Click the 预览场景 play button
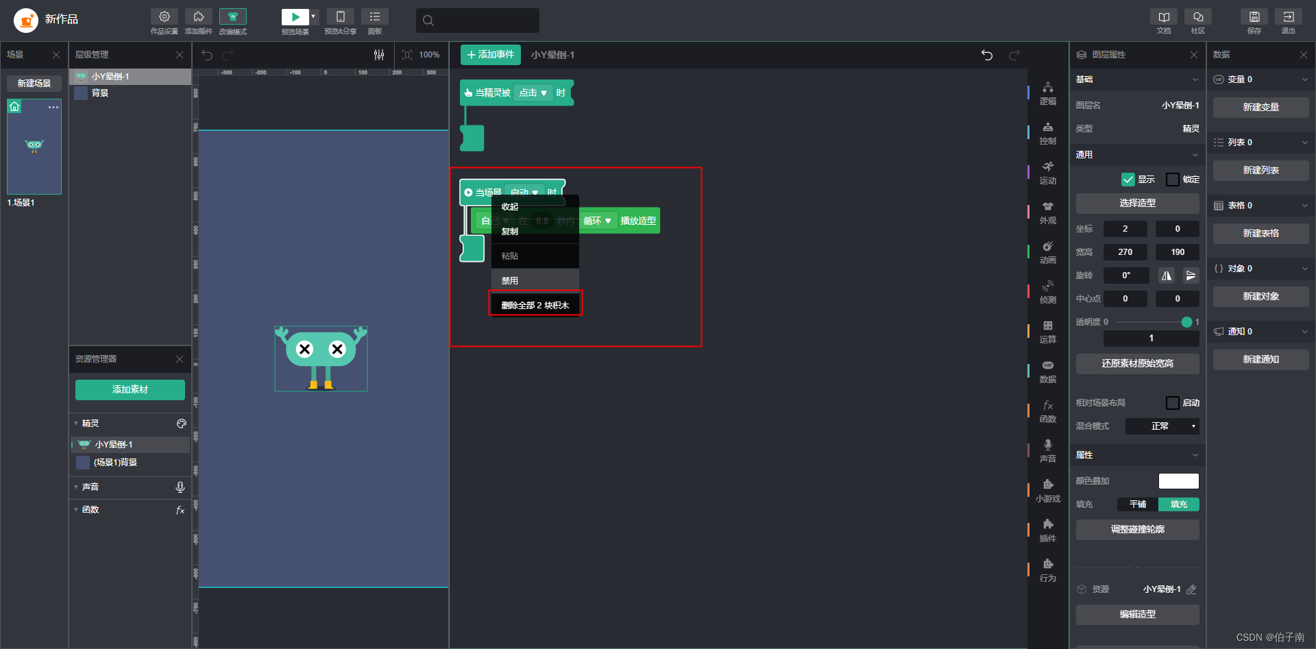Screen dimensions: 1316x649 [295, 17]
